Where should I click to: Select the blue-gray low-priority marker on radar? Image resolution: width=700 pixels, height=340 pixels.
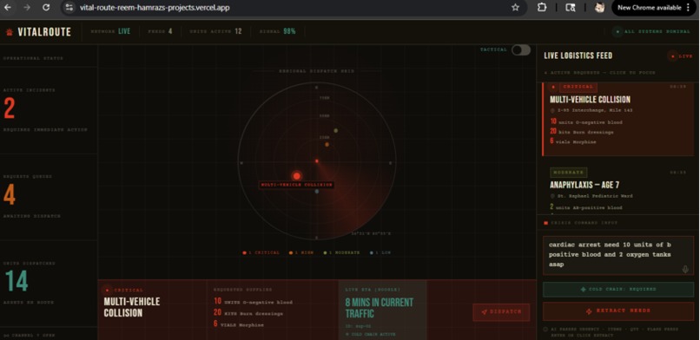(316, 192)
